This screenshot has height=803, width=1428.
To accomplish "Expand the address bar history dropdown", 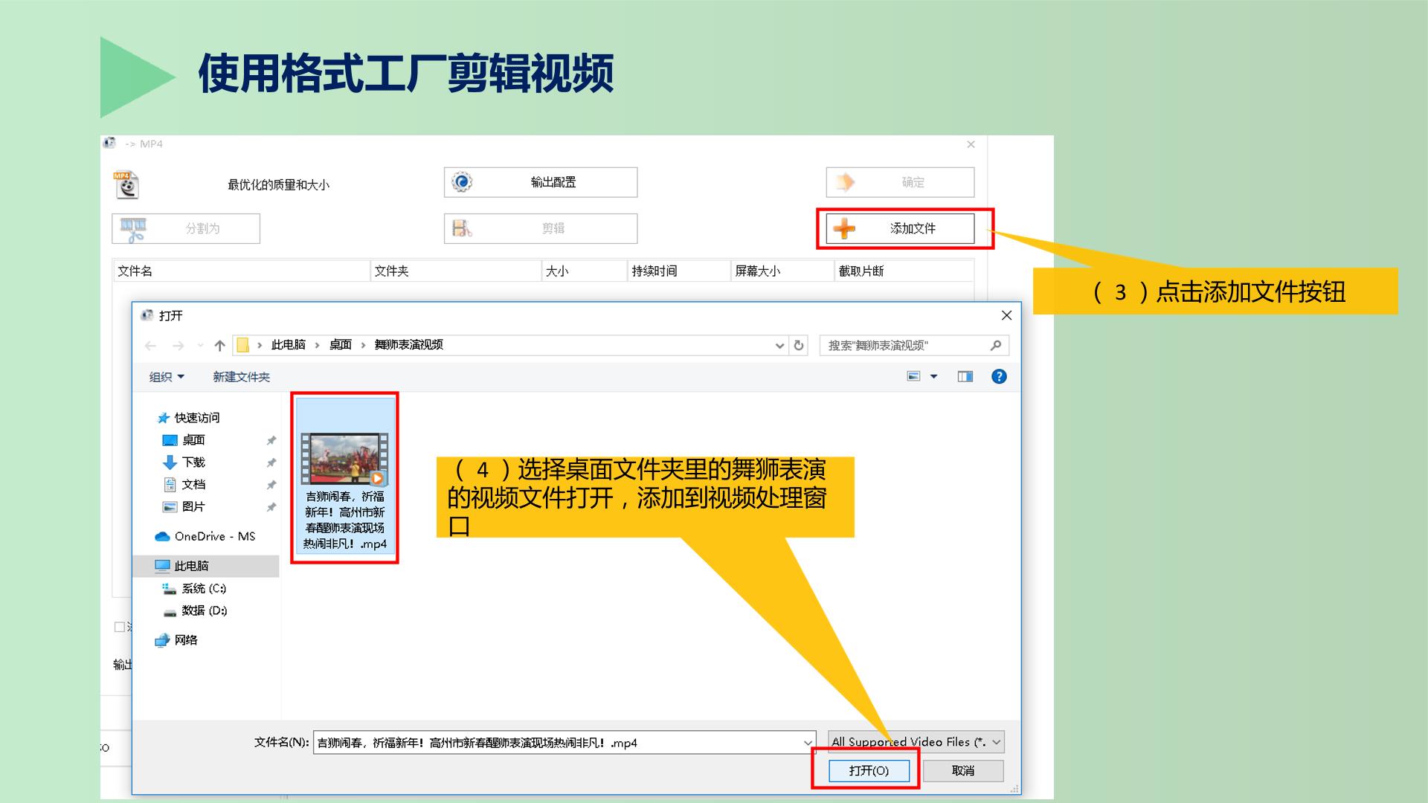I will pos(779,345).
